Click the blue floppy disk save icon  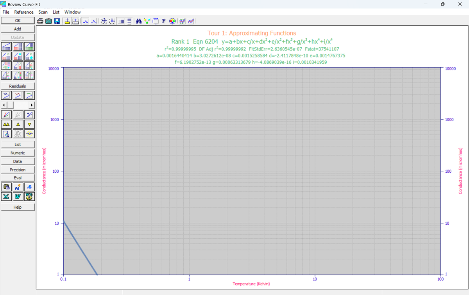[x=57, y=21]
